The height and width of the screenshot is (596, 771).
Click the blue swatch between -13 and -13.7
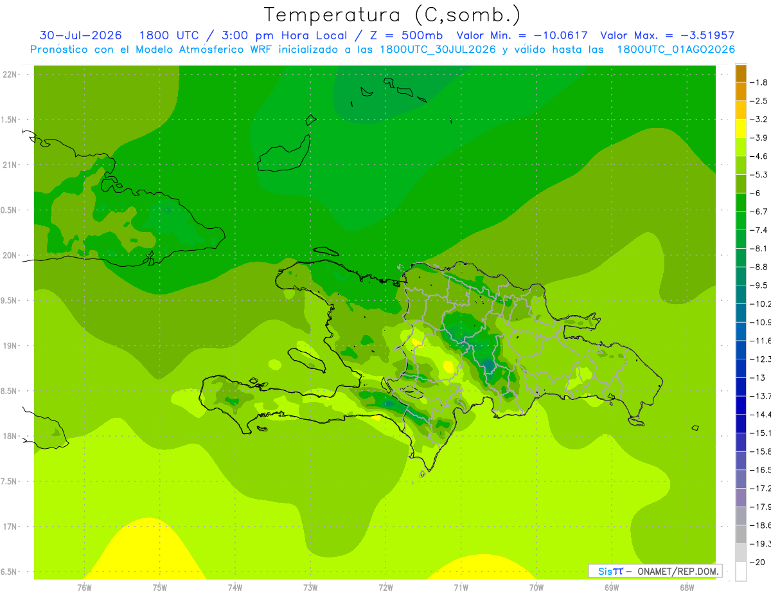click(741, 386)
